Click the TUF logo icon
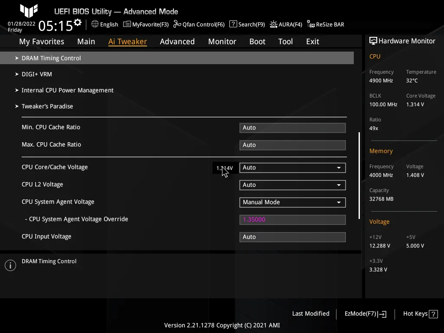This screenshot has width=444, height=333. (29, 10)
